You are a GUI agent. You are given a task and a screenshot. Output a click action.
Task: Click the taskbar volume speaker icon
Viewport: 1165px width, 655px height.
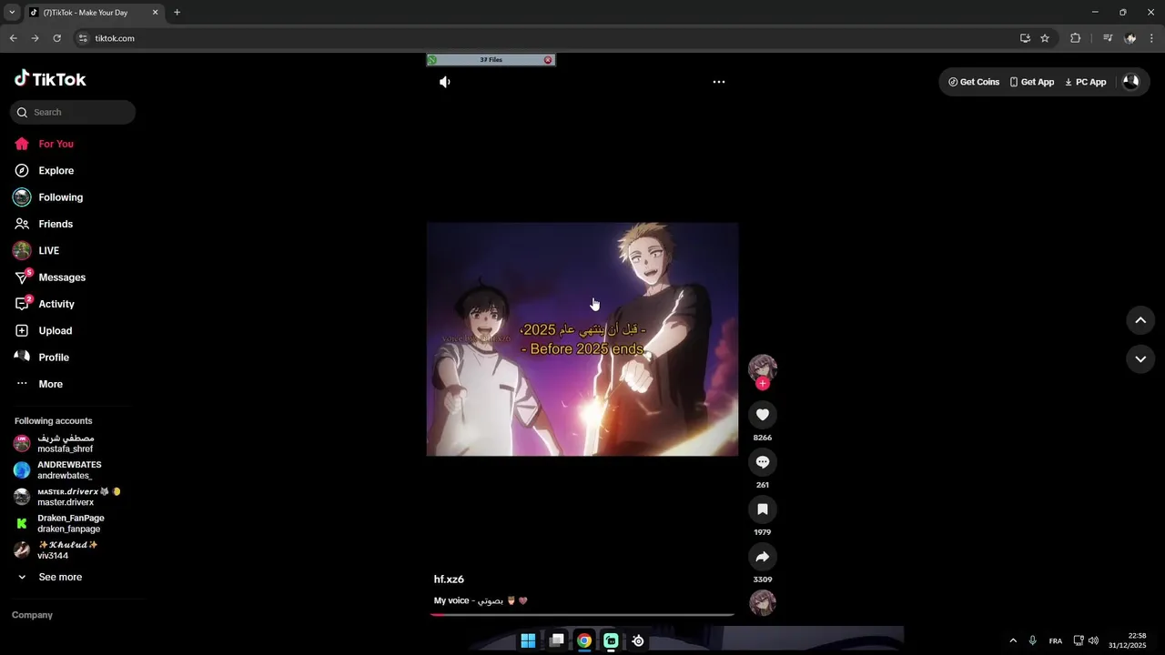pos(1093,640)
